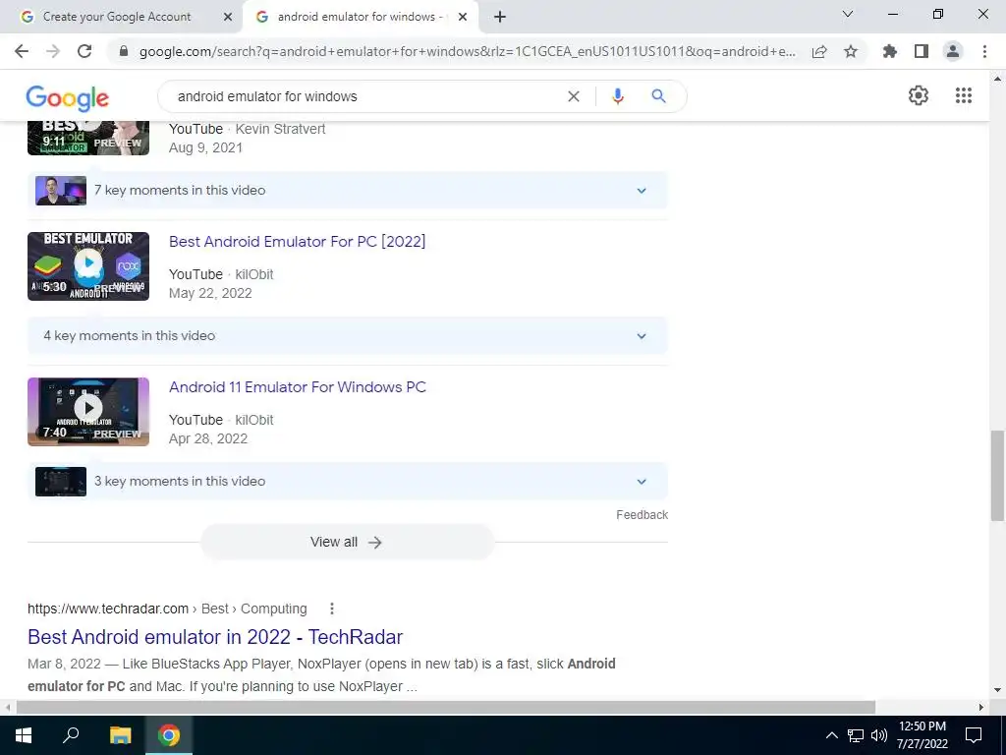Bookmark this tab with star icon
This screenshot has height=755, width=1006.
[851, 51]
